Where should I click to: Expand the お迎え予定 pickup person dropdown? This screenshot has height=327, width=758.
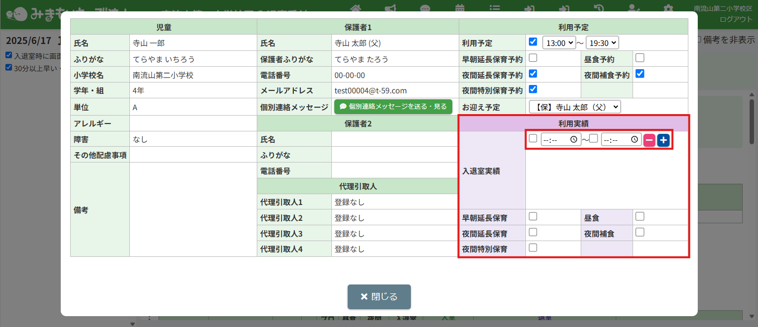pyautogui.click(x=574, y=107)
